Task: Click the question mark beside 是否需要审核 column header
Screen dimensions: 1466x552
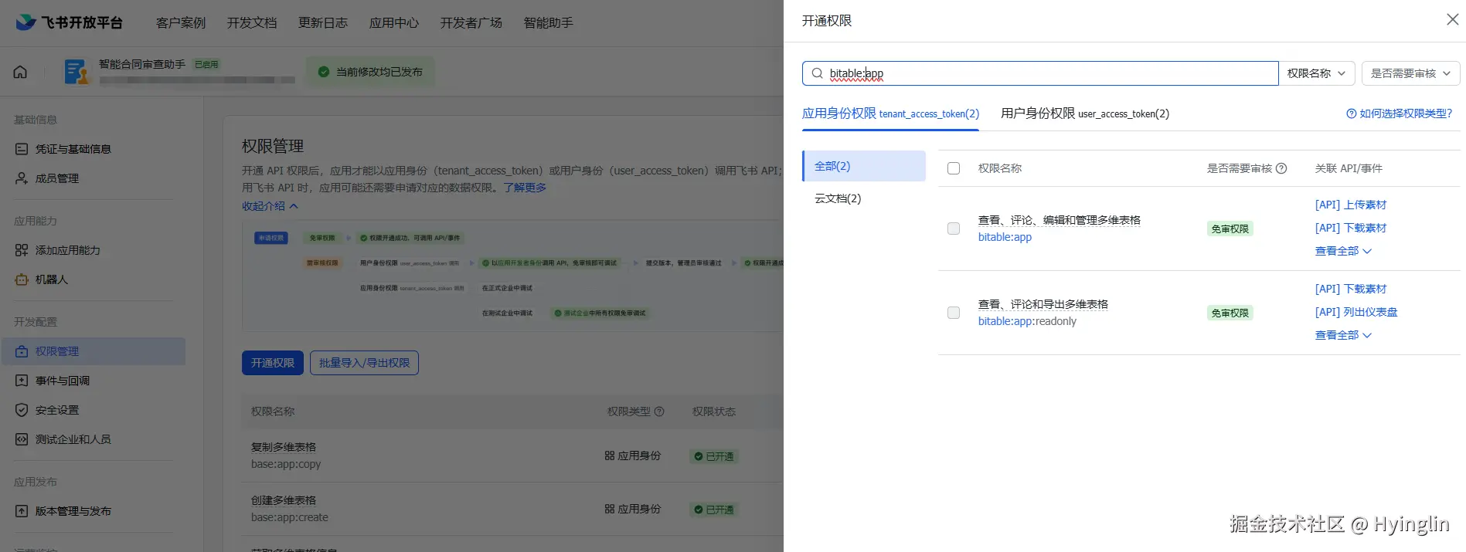Action: tap(1281, 168)
